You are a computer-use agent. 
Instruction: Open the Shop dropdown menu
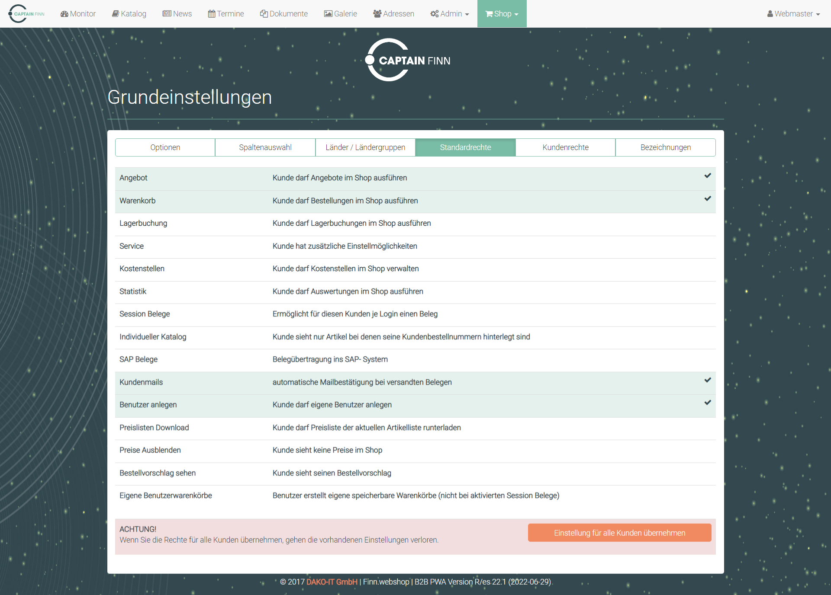tap(502, 14)
